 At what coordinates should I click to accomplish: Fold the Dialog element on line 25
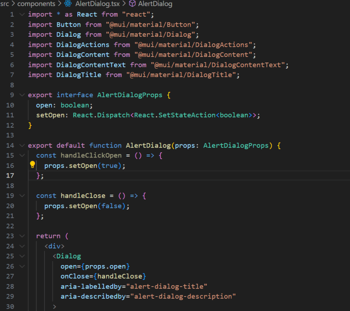22,256
